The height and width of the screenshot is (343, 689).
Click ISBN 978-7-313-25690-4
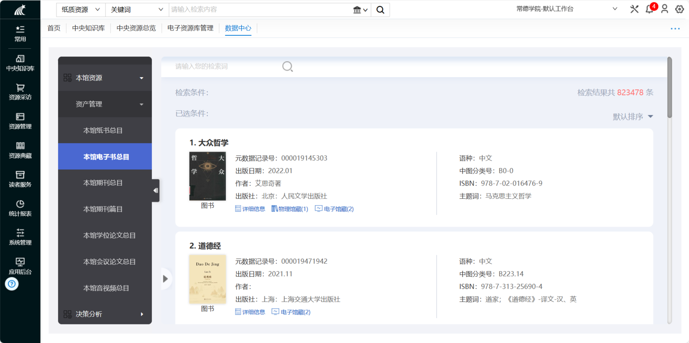tap(511, 287)
